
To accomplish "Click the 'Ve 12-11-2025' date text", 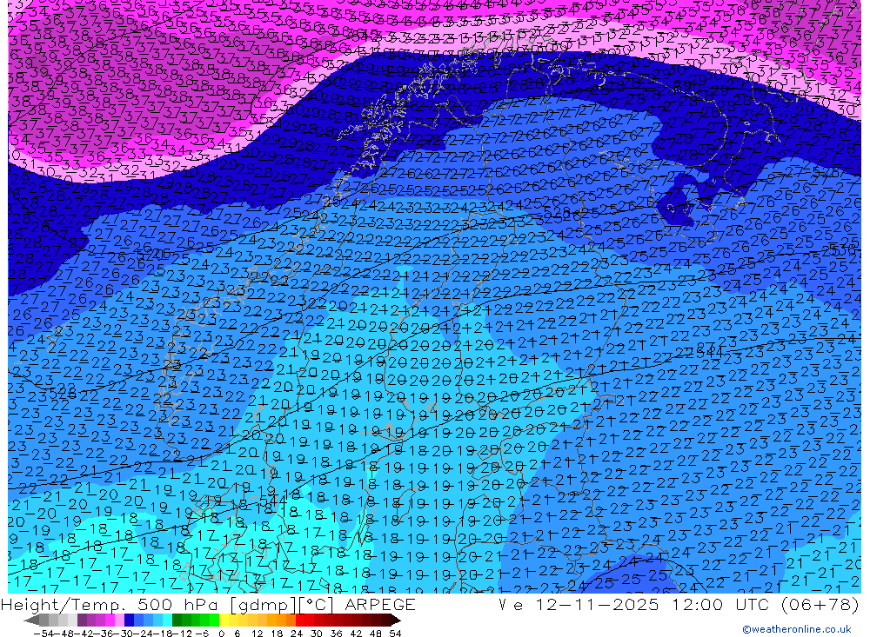I will (x=579, y=605).
